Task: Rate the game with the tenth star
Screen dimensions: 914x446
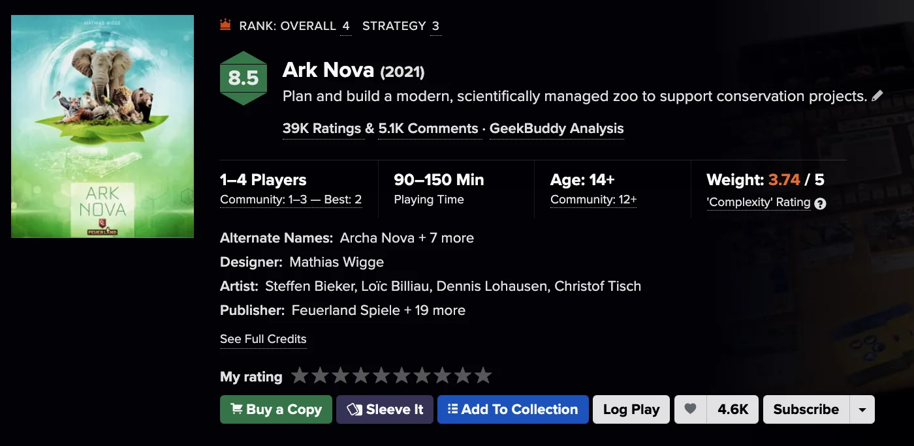Action: click(482, 376)
